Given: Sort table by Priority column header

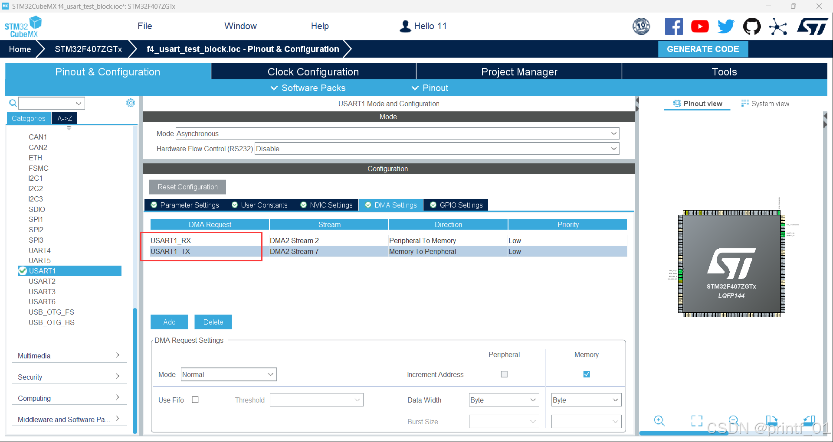Looking at the screenshot, I should [568, 224].
